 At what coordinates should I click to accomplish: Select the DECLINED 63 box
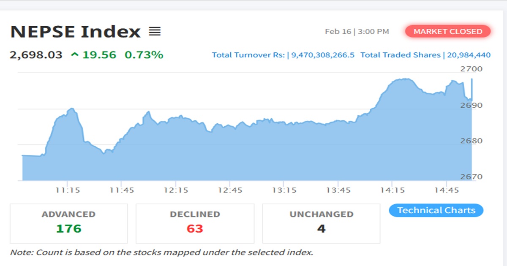(x=195, y=223)
